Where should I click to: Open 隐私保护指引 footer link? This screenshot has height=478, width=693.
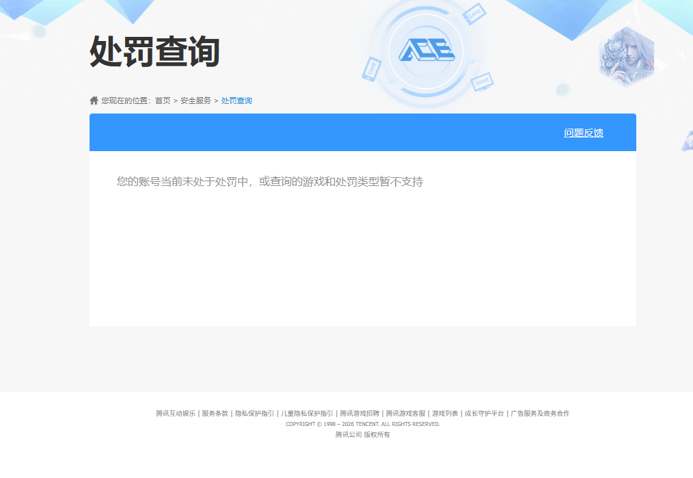click(x=254, y=414)
